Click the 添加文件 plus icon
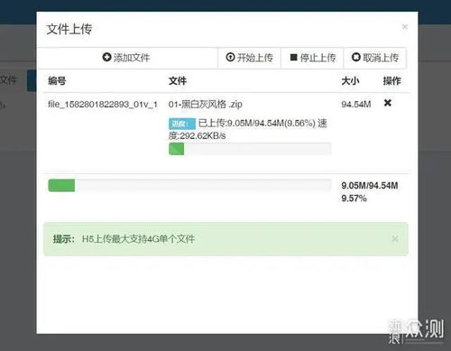Viewport: 451px width, 351px height. [106, 57]
